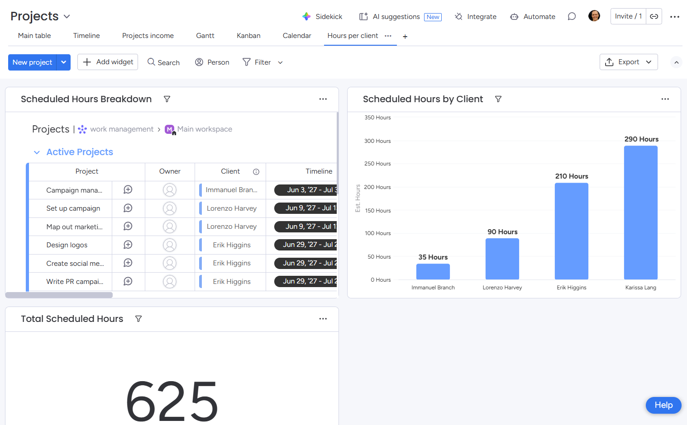Viewport: 687px width, 425px height.
Task: Open the board options three-dot menu
Action: pyautogui.click(x=675, y=17)
